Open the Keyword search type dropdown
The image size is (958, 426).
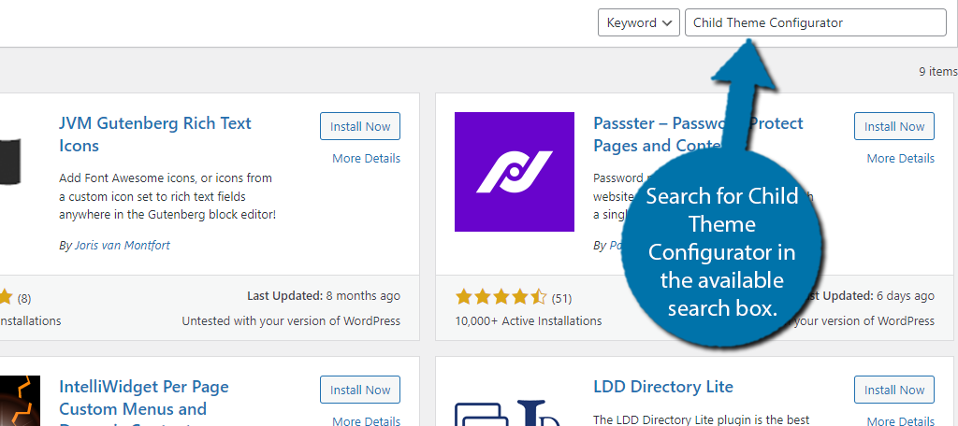tap(638, 22)
